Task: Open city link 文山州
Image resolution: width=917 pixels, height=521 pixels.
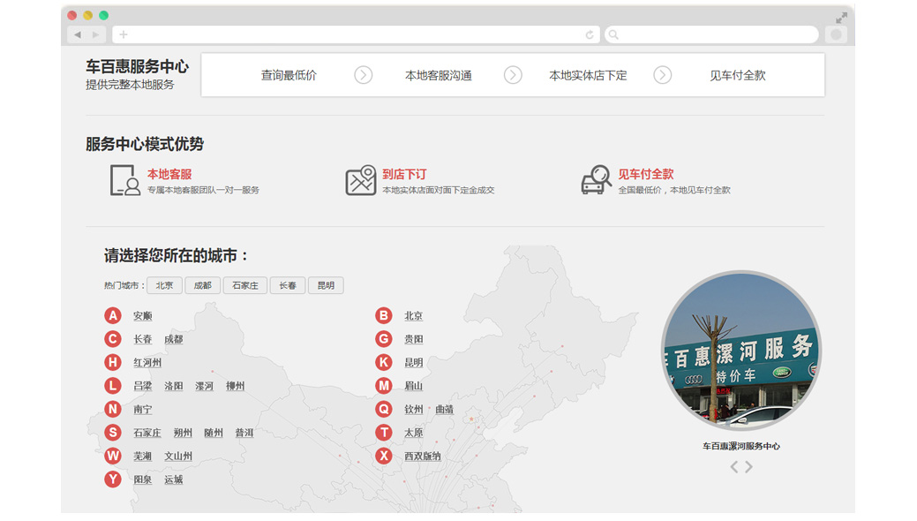Action: coord(178,456)
